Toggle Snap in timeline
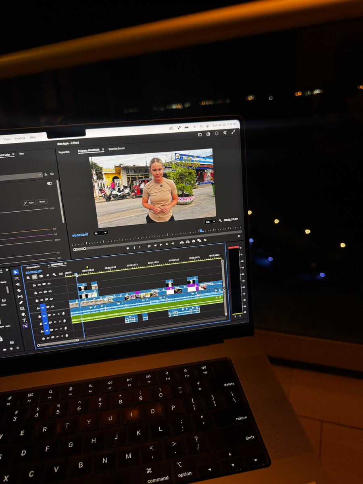 click(35, 277)
